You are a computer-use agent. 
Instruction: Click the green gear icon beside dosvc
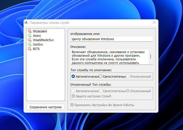pyautogui.click(x=30, y=35)
